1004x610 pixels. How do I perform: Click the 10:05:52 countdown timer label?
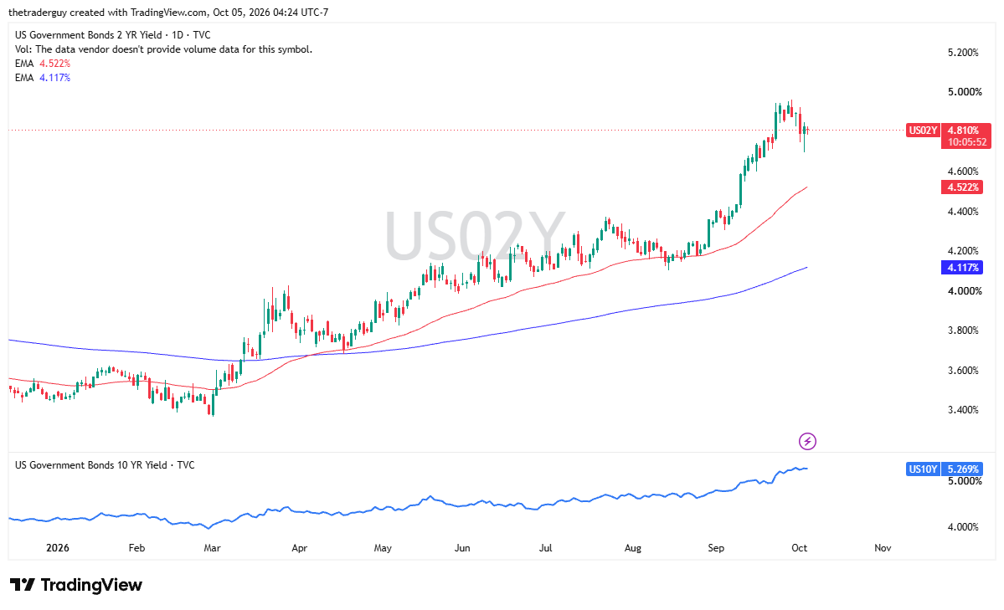tap(966, 142)
